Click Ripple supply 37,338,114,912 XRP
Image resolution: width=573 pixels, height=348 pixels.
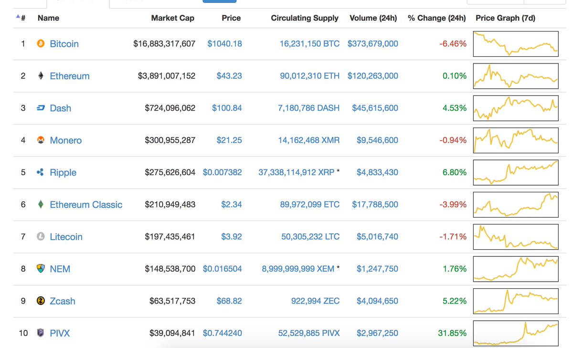point(296,172)
